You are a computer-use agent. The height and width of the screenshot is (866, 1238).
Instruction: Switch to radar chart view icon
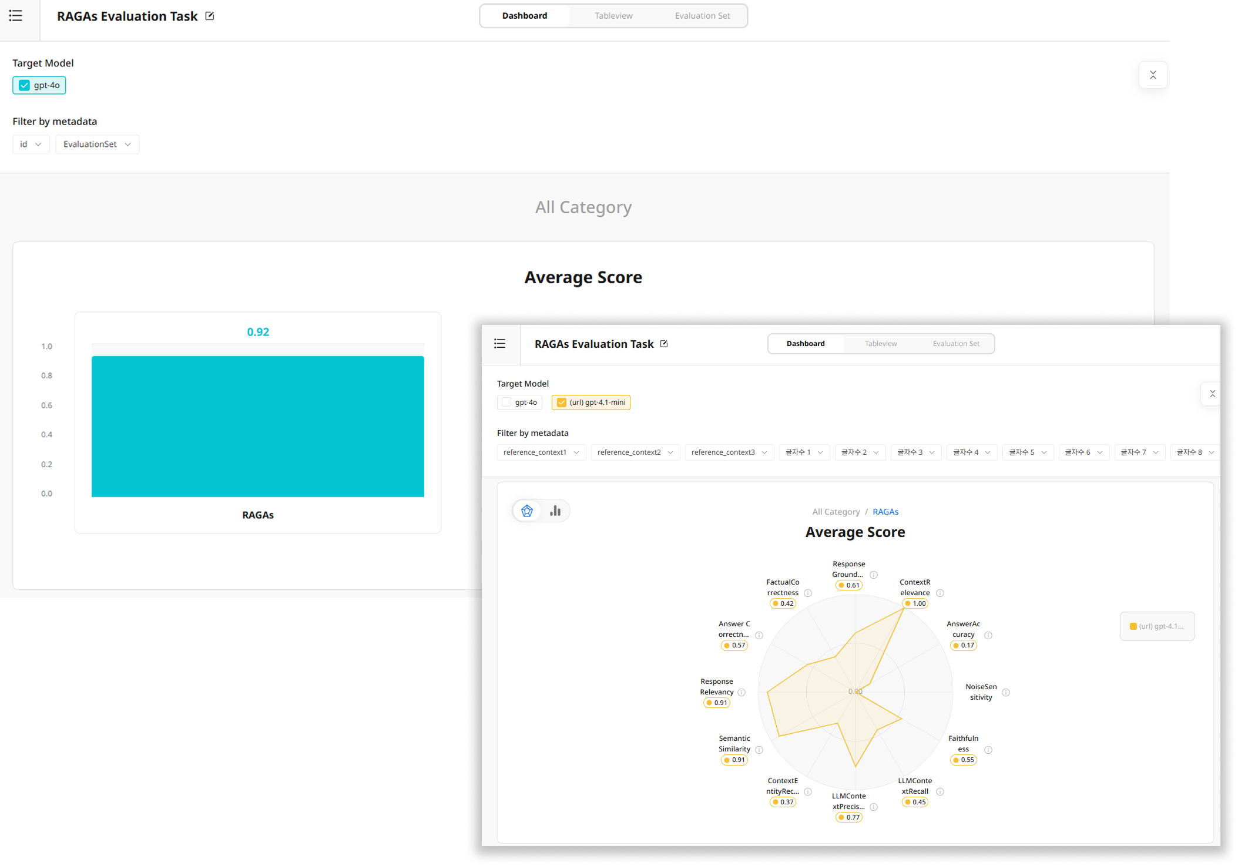coord(527,511)
